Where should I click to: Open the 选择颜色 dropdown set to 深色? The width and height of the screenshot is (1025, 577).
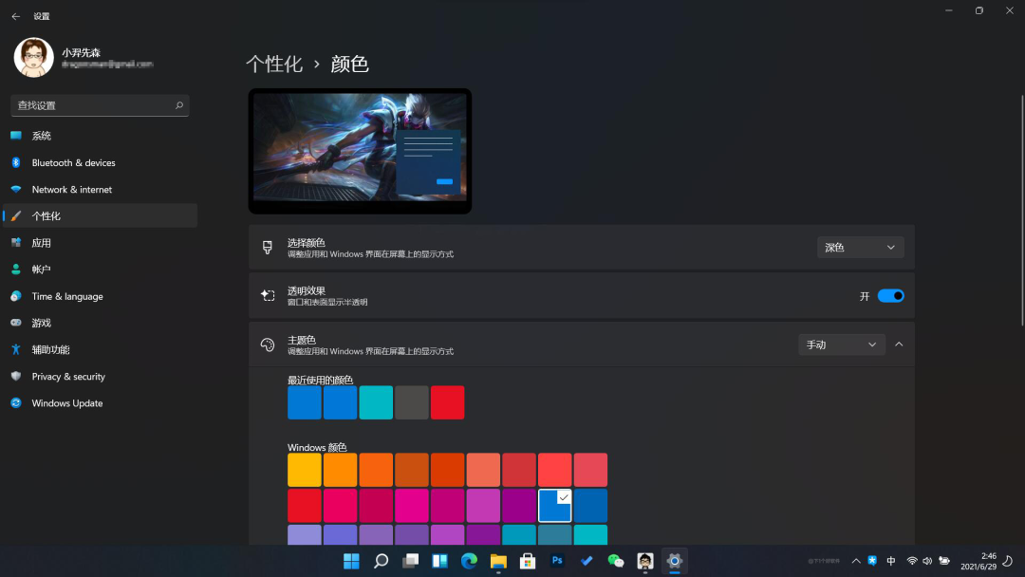(x=860, y=248)
